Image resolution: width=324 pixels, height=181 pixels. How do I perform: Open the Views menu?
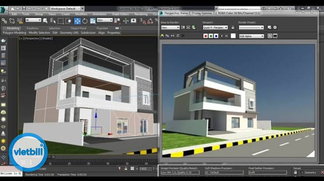52,14
